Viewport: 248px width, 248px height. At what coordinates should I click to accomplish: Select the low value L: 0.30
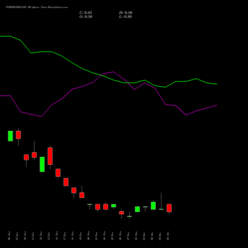coord(125,17)
